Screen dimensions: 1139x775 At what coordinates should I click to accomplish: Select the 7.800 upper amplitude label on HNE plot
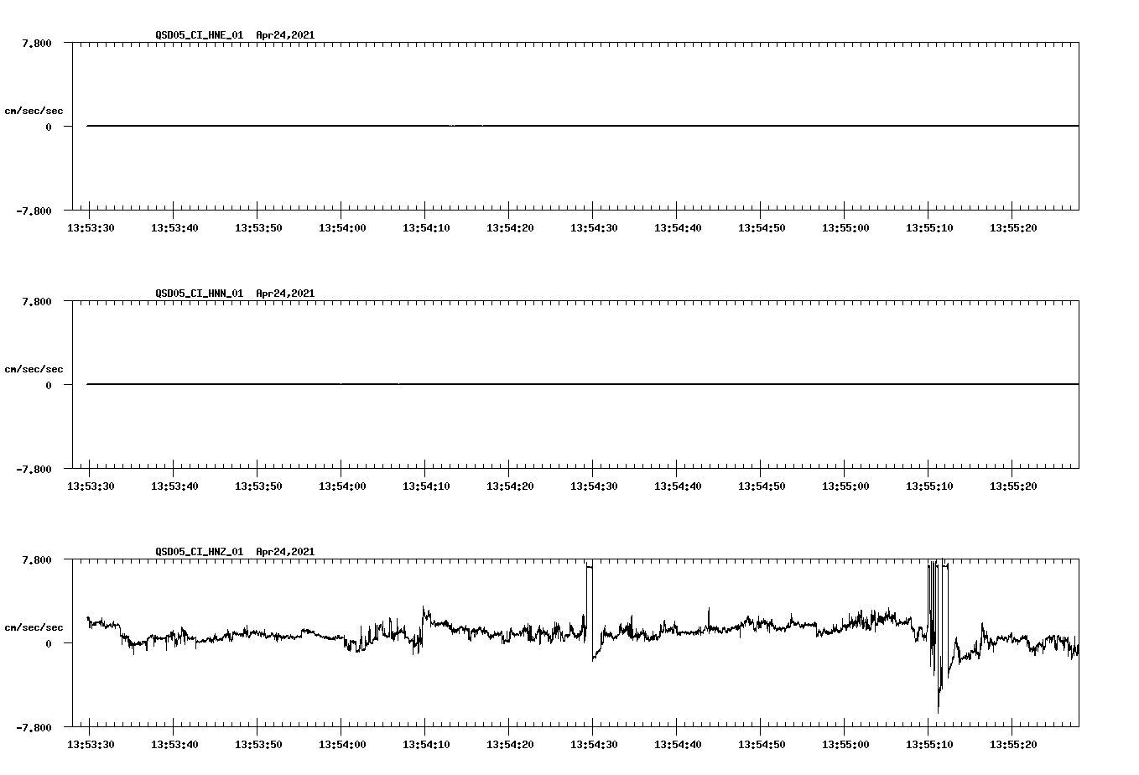[x=34, y=41]
